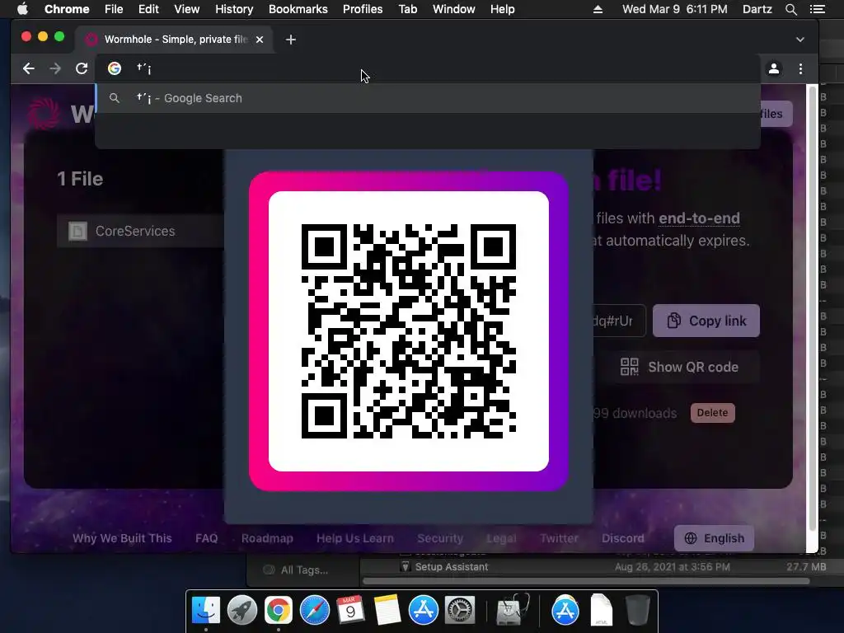This screenshot has width=844, height=633.
Task: Open the Legal footer link
Action: pyautogui.click(x=501, y=538)
